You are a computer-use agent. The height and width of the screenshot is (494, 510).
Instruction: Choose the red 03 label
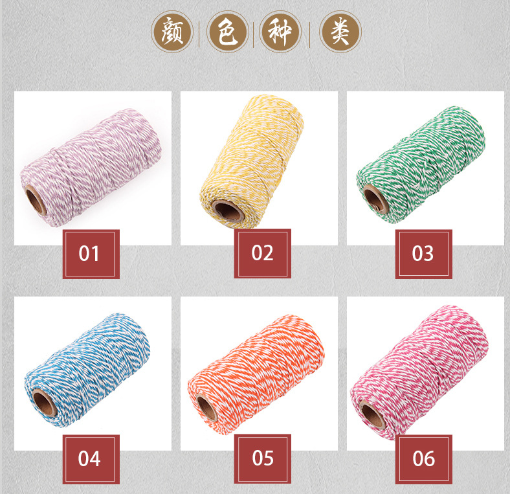point(424,254)
